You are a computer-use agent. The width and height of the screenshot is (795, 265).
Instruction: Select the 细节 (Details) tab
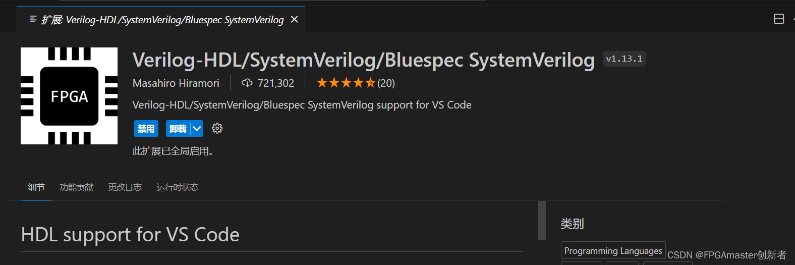click(36, 187)
